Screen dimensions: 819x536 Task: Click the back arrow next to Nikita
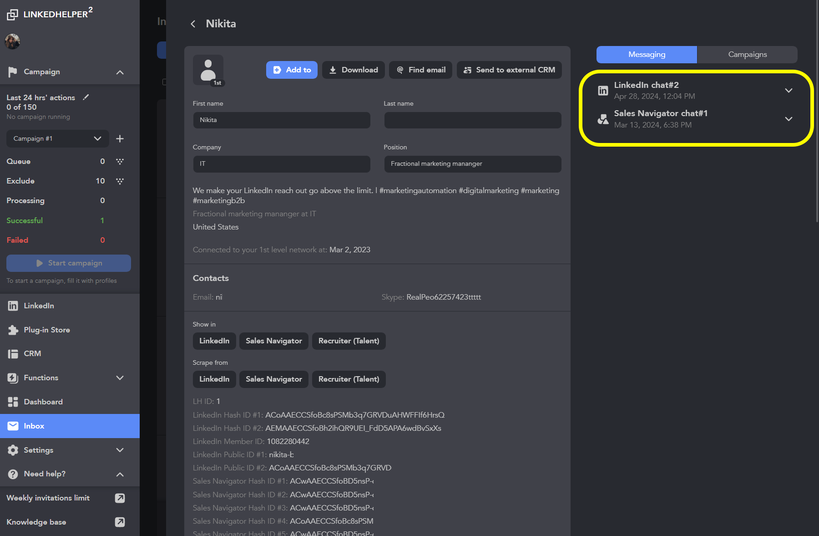point(193,23)
